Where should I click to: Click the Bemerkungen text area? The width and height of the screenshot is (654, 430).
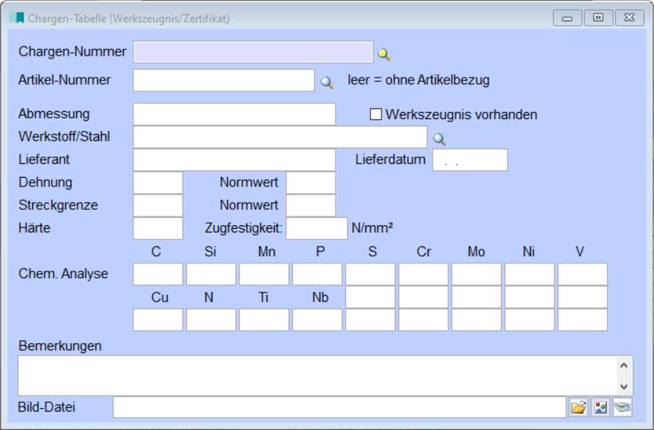pyautogui.click(x=315, y=375)
